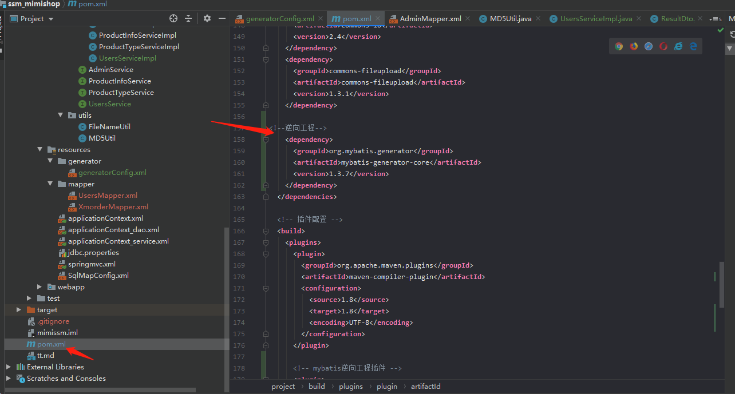Click the Collapse All icon in Project panel
This screenshot has height=394, width=735.
coord(188,19)
